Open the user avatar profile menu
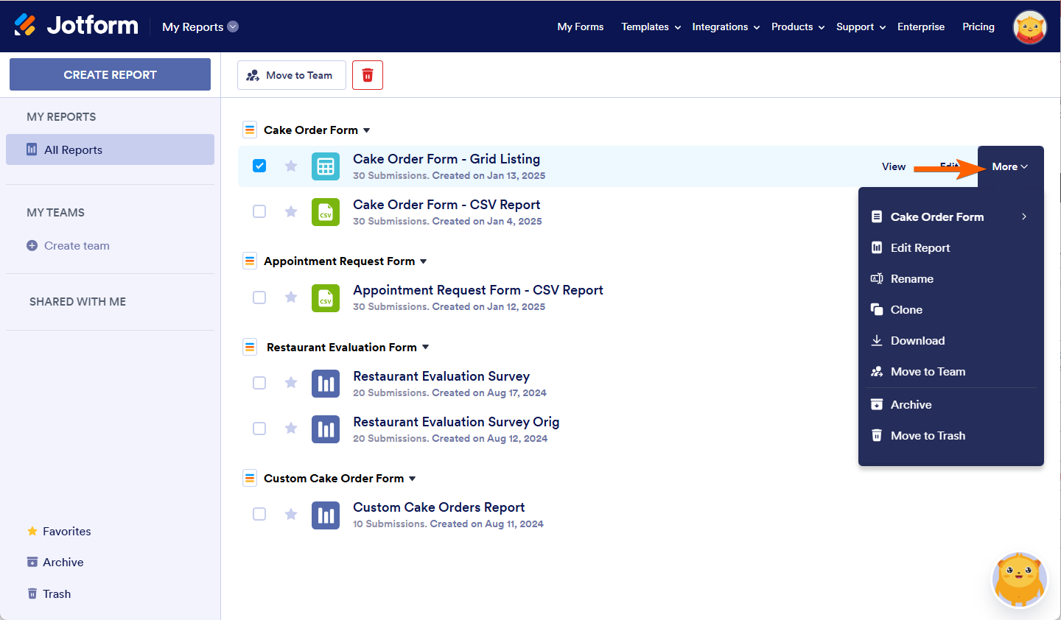 [x=1029, y=27]
